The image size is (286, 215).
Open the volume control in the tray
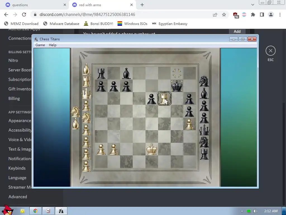[256, 211]
